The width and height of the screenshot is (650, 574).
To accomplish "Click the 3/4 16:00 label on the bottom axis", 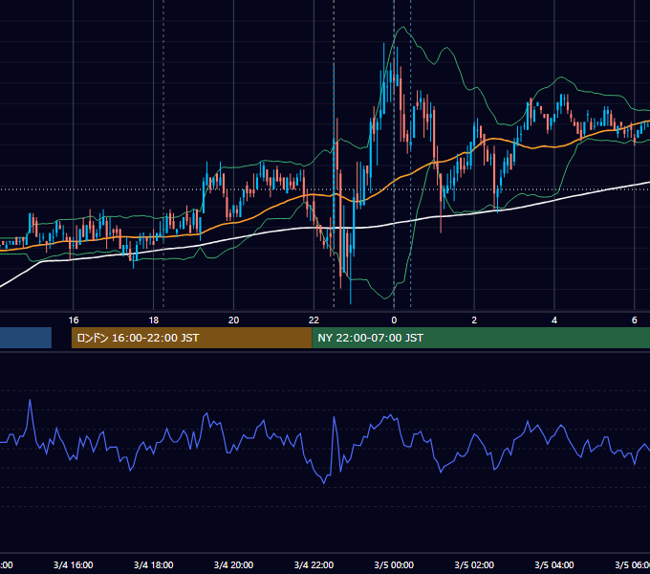I will click(74, 564).
